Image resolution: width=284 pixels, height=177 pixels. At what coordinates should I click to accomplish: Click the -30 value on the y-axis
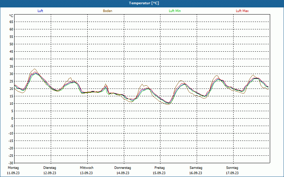click(11, 163)
